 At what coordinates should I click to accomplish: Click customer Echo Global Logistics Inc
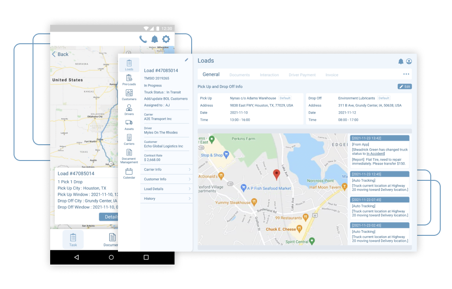click(x=164, y=146)
